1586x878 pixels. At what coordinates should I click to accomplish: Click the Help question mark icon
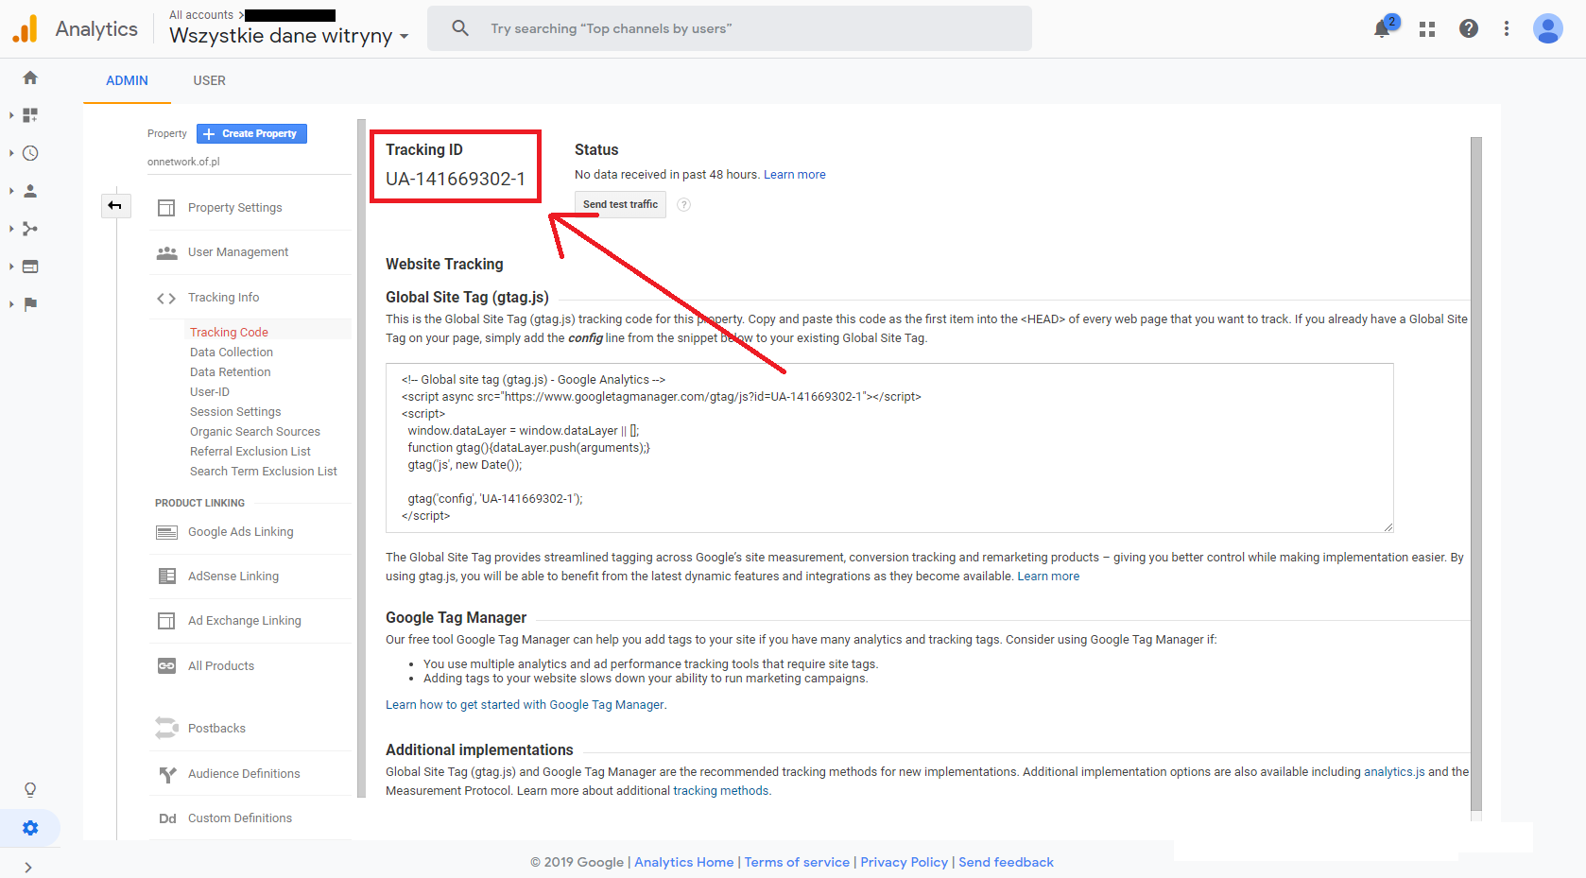[x=1468, y=29]
